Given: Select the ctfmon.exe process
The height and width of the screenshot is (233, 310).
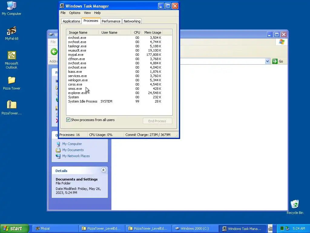Looking at the screenshot, I should pos(115,59).
